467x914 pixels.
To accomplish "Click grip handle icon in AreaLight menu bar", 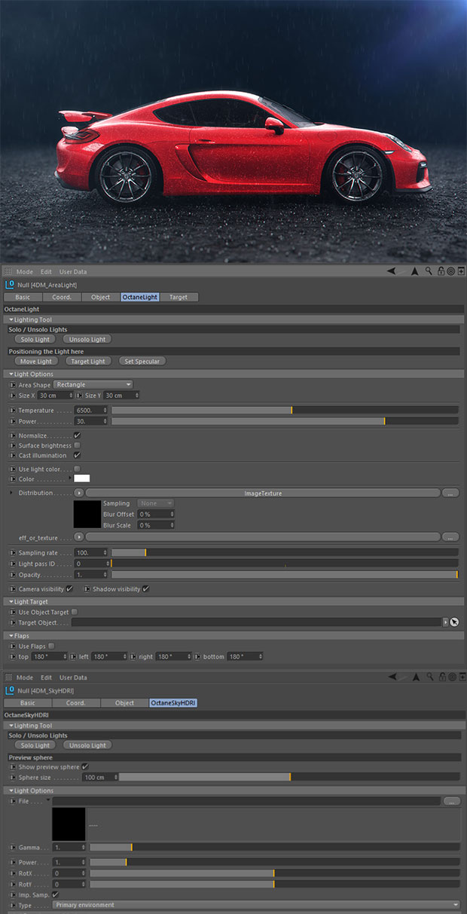I will 8,271.
